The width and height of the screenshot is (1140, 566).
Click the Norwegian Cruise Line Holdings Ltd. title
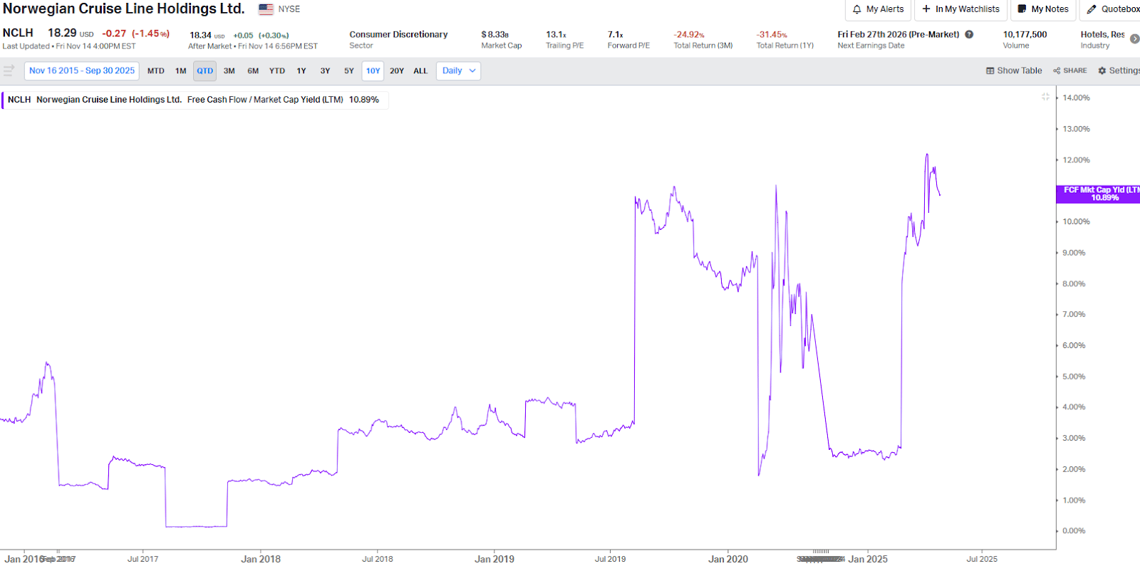click(124, 9)
